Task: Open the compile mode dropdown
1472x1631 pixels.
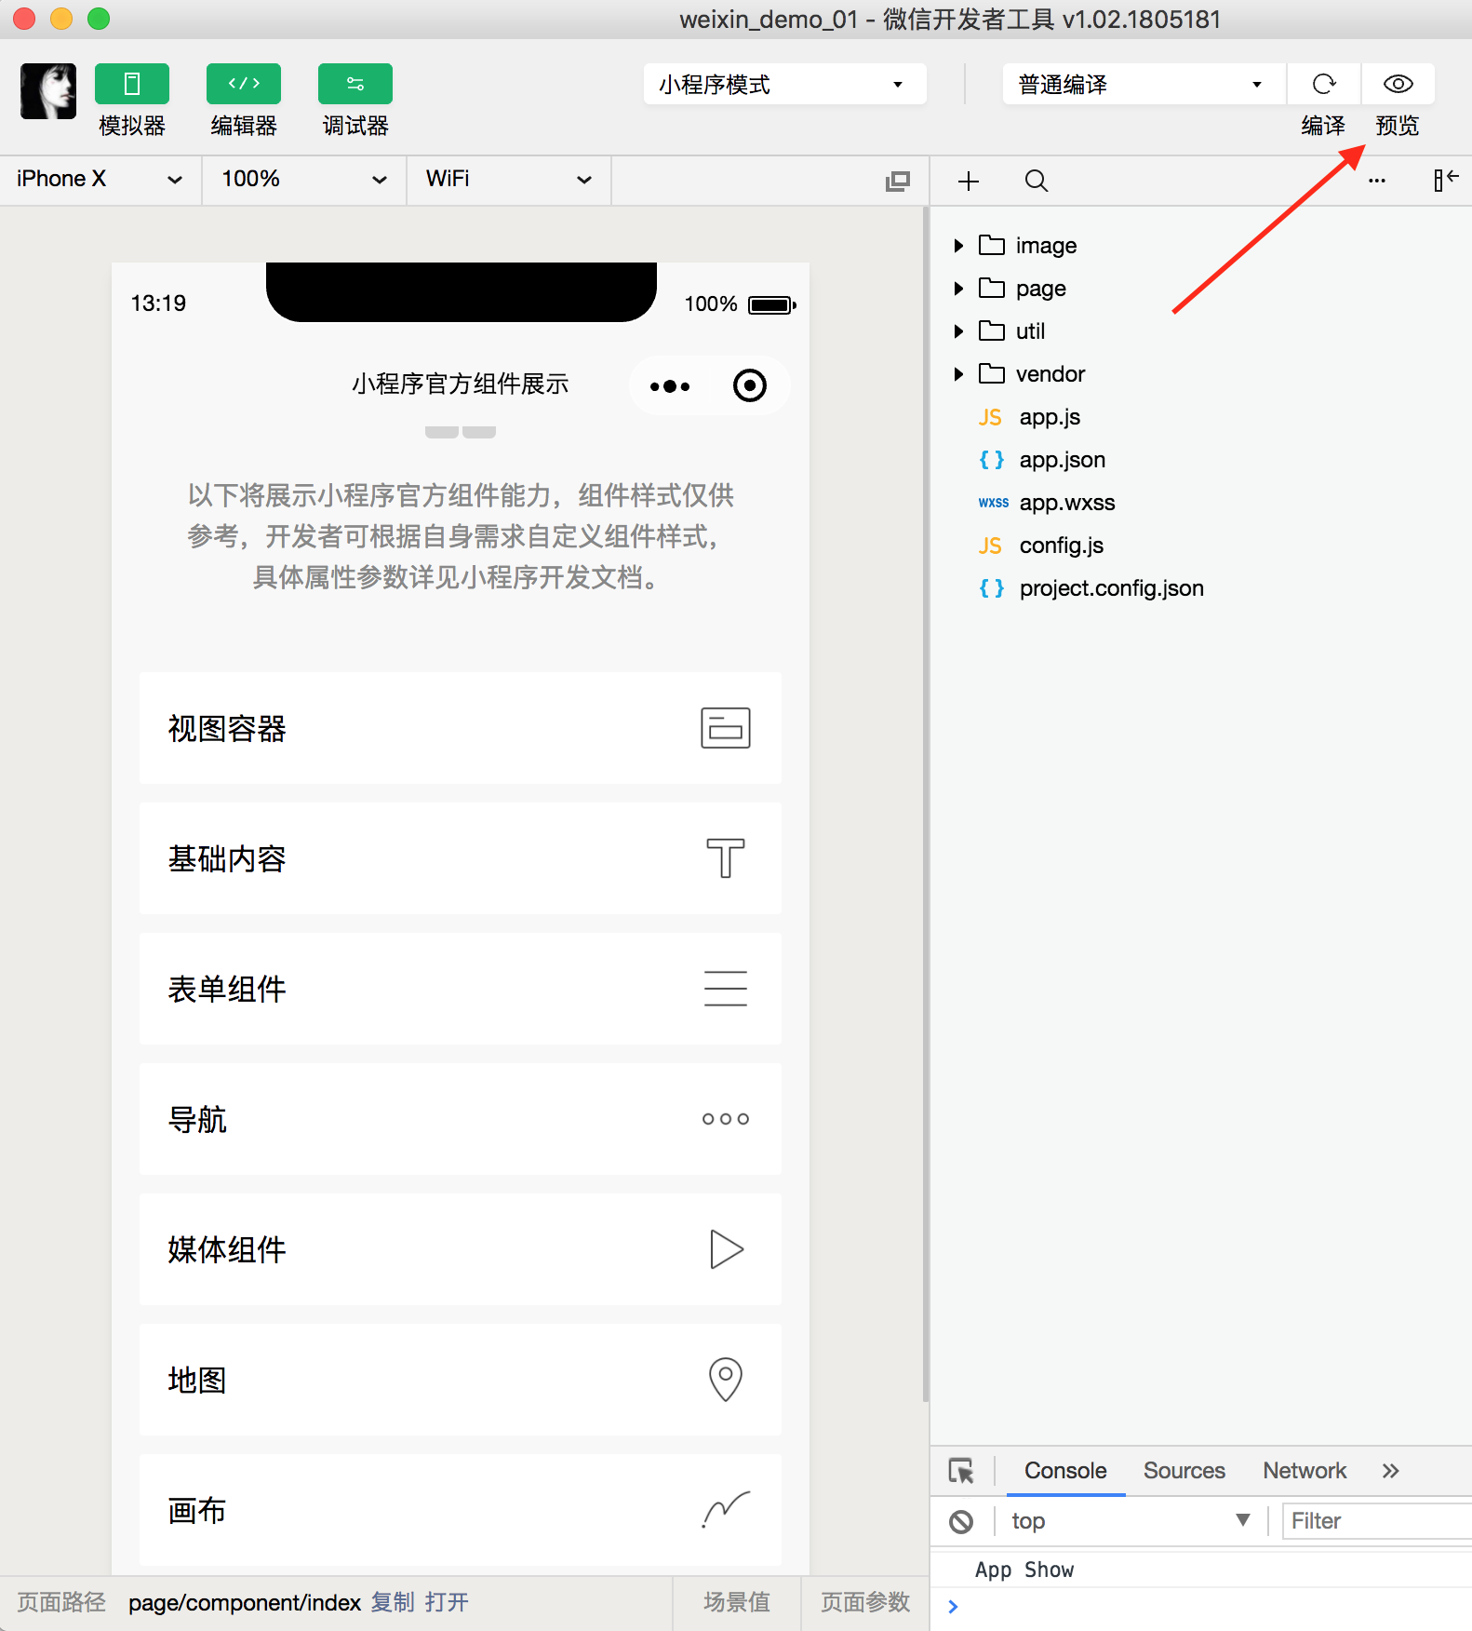Action: coord(1144,84)
